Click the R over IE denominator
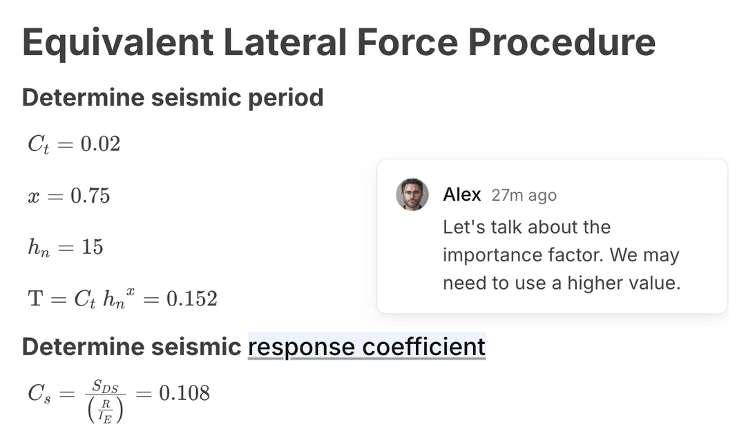 105,410
